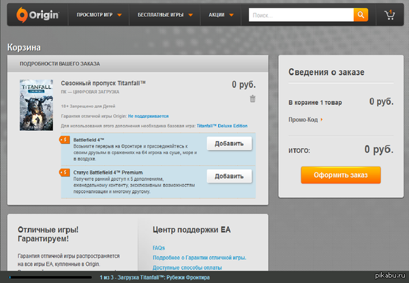Add Battlefield 4 with Добавить button
The image size is (409, 283).
click(x=229, y=143)
